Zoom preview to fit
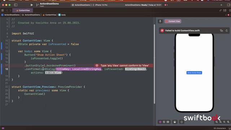The image size is (231, 130). pos(224,122)
